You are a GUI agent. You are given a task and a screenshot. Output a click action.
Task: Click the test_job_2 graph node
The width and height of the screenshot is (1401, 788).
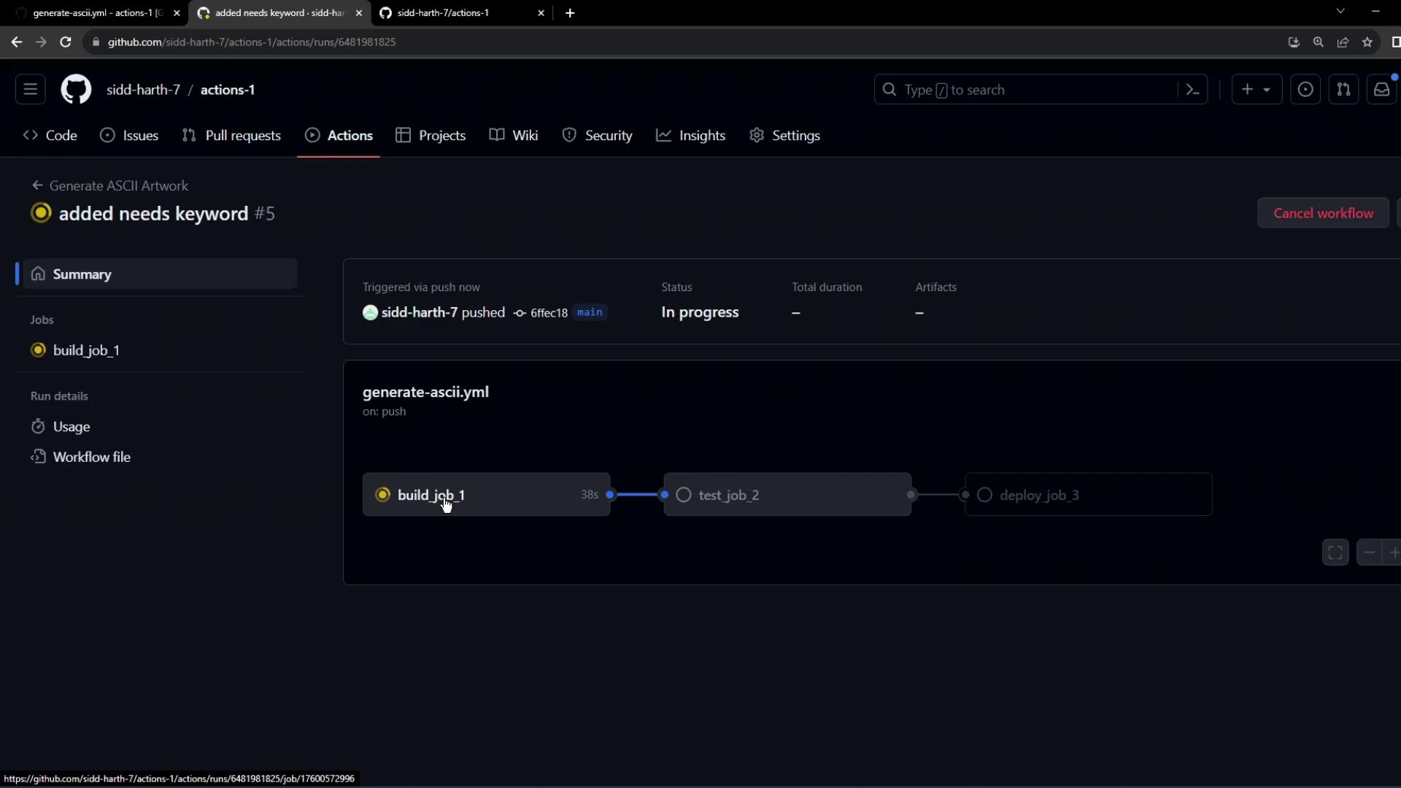787,495
